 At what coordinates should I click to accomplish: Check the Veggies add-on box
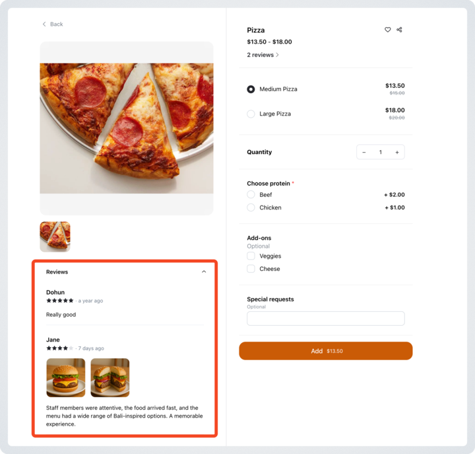(x=251, y=256)
